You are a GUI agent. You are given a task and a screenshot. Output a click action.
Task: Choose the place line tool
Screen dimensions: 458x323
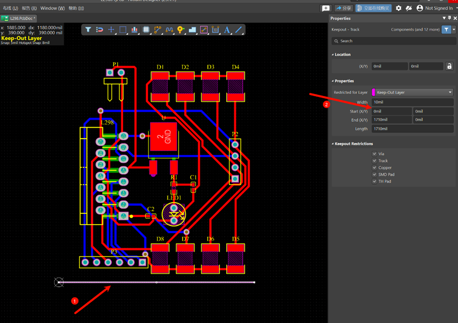pos(239,30)
